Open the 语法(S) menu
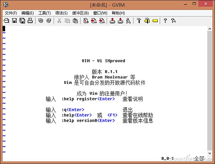The height and width of the screenshot is (164, 215). (x=61, y=13)
